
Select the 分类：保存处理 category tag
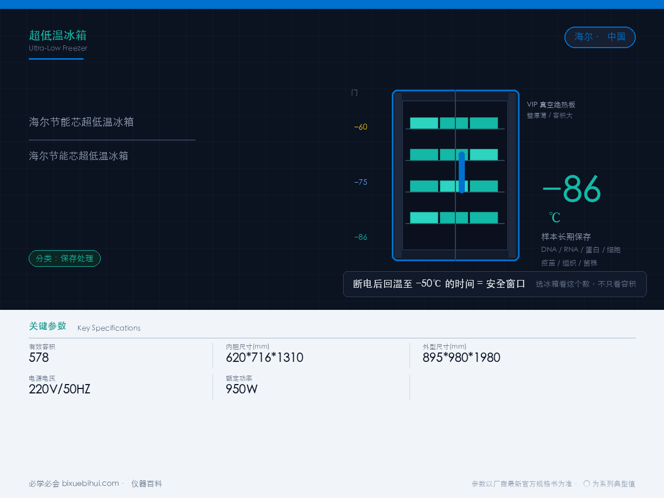coord(65,258)
